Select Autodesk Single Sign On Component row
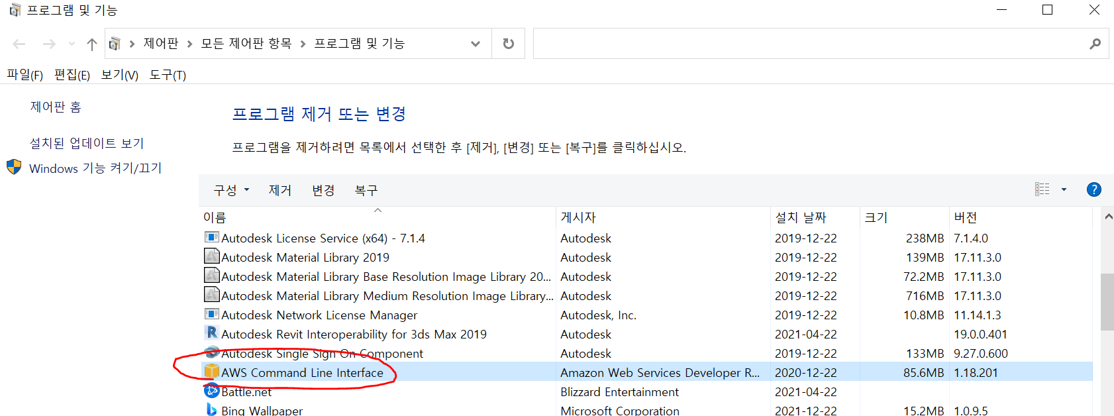Image resolution: width=1114 pixels, height=416 pixels. [x=646, y=353]
